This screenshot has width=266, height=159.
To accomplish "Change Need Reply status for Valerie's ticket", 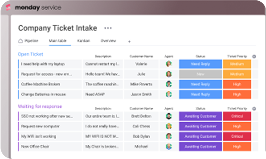I will (x=200, y=64).
